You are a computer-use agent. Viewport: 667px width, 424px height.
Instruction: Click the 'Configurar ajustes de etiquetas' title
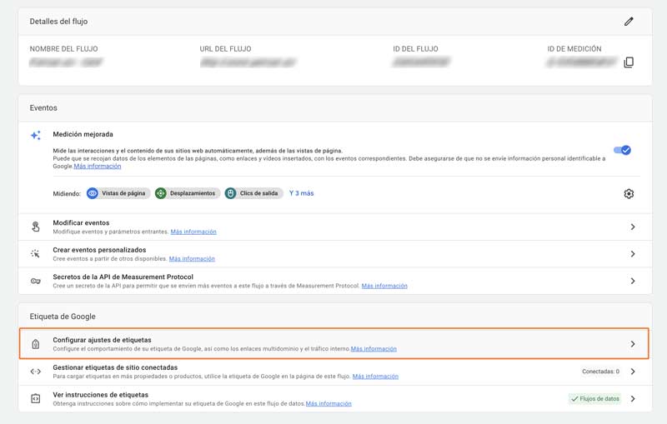102,340
